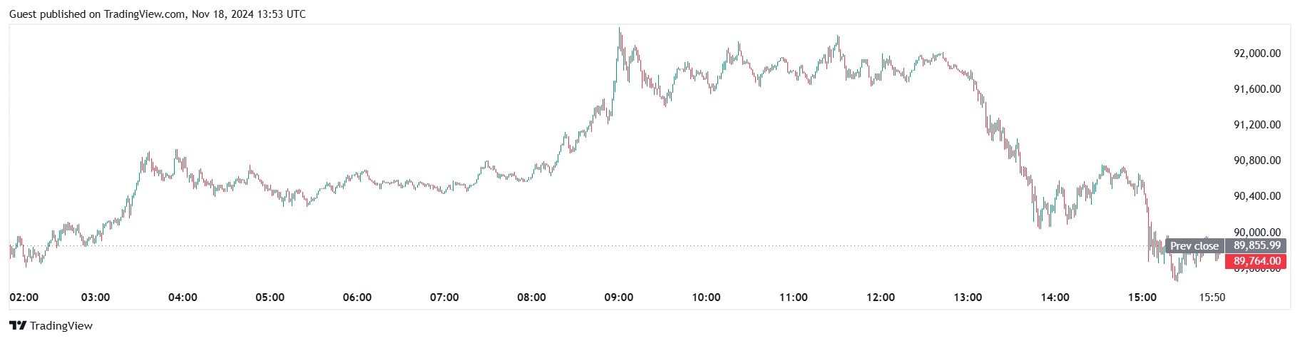The width and height of the screenshot is (1300, 341).
Task: Click the 92,000.00 price scale label
Action: 1257,54
